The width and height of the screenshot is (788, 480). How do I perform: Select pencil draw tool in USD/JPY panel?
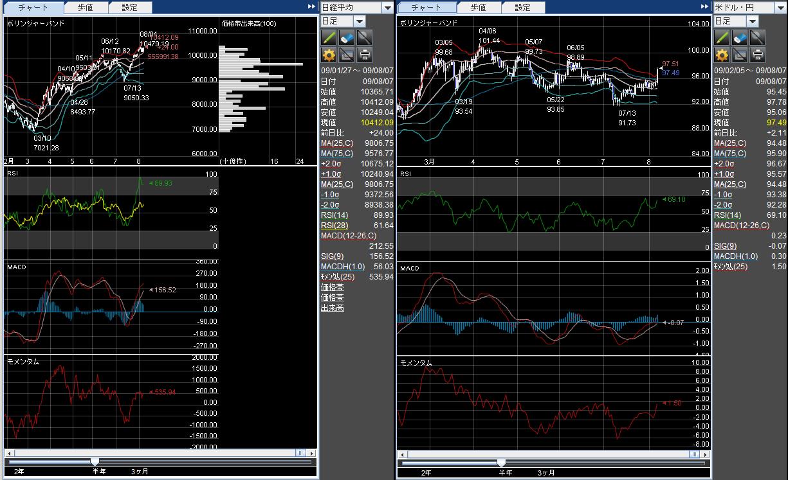coord(722,37)
